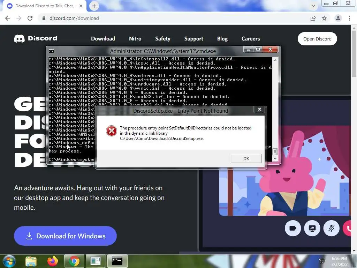Open the tab search dropdown arrow
This screenshot has height=268, width=357.
point(313,6)
